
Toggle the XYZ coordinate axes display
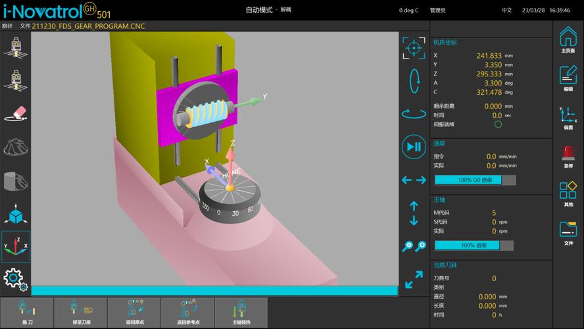click(15, 246)
